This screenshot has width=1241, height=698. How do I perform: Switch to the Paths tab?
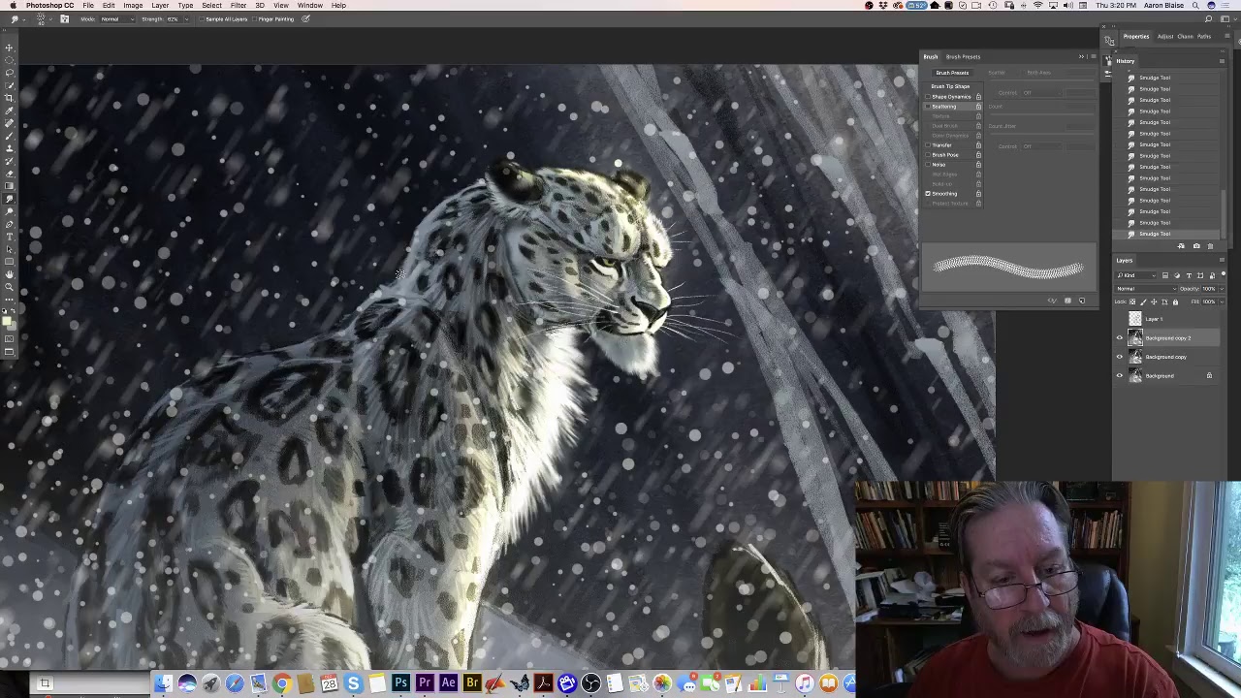(x=1204, y=37)
